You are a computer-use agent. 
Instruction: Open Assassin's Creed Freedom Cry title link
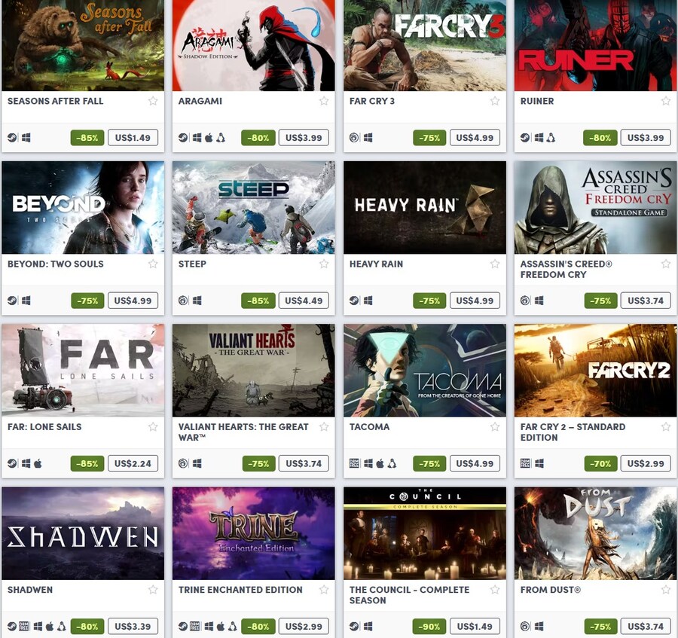(x=566, y=270)
